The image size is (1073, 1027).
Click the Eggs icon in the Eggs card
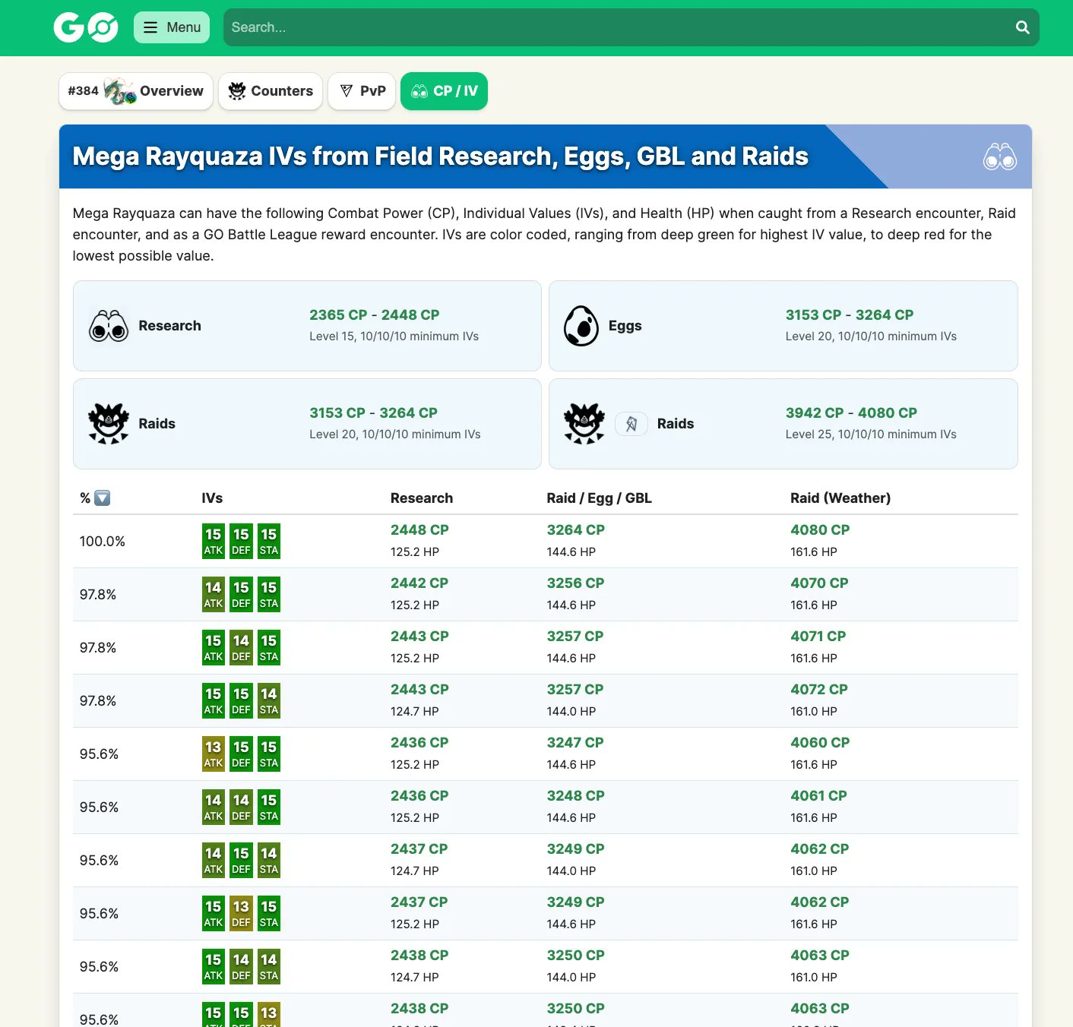[x=581, y=326]
